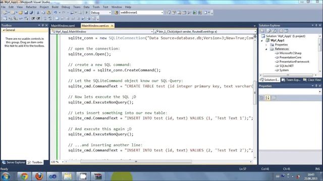Image resolution: width=323 pixels, height=181 pixels.
Task: Toggle auto-hide pin on Properties panel
Action: click(x=316, y=86)
